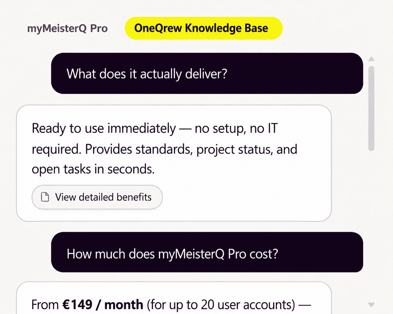Click the word 'Pro' in the header tab
Image resolution: width=393 pixels, height=314 pixels.
99,28
